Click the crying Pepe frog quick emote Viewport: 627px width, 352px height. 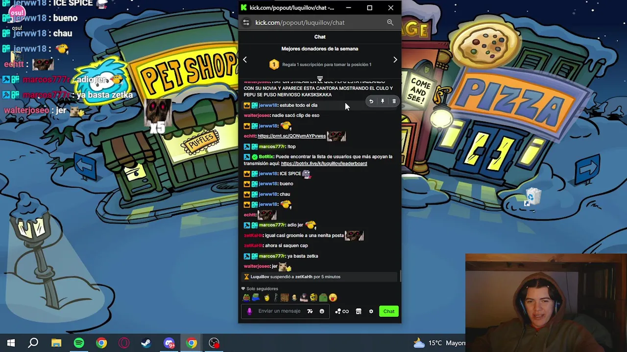pos(246,297)
